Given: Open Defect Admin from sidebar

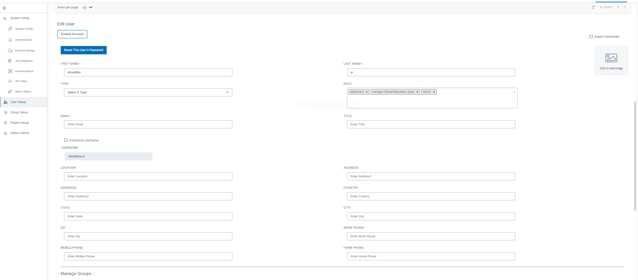Looking at the screenshot, I should 19,133.
